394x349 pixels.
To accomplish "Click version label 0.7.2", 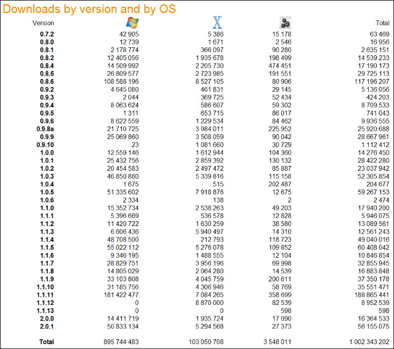I will coord(47,34).
